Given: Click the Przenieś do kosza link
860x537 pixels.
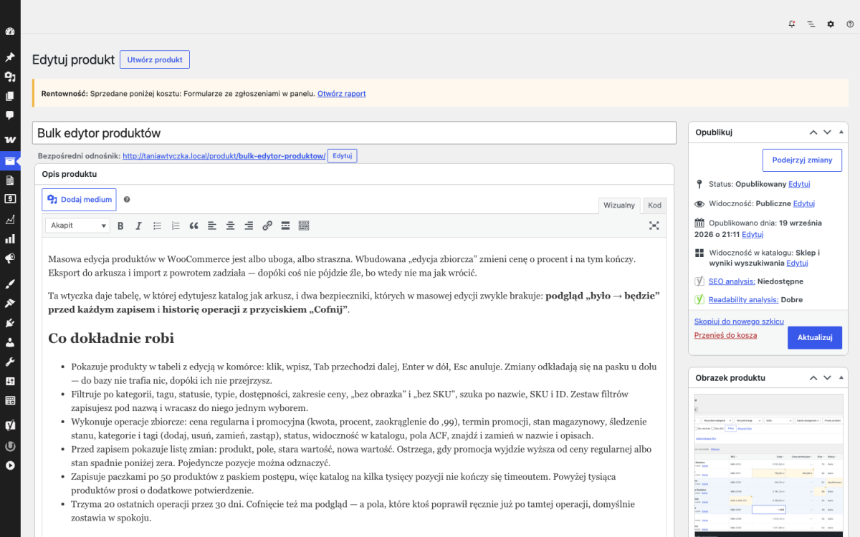Looking at the screenshot, I should click(x=725, y=335).
